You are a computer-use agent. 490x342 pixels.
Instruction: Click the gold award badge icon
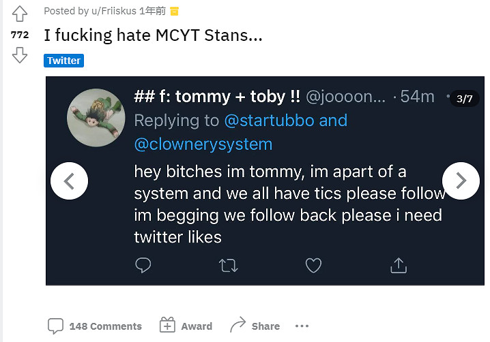tap(174, 11)
